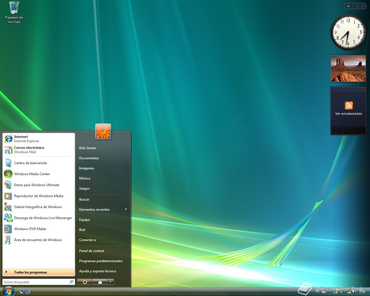
Task: Click the Windows Start orb
Action: pyautogui.click(x=8, y=291)
